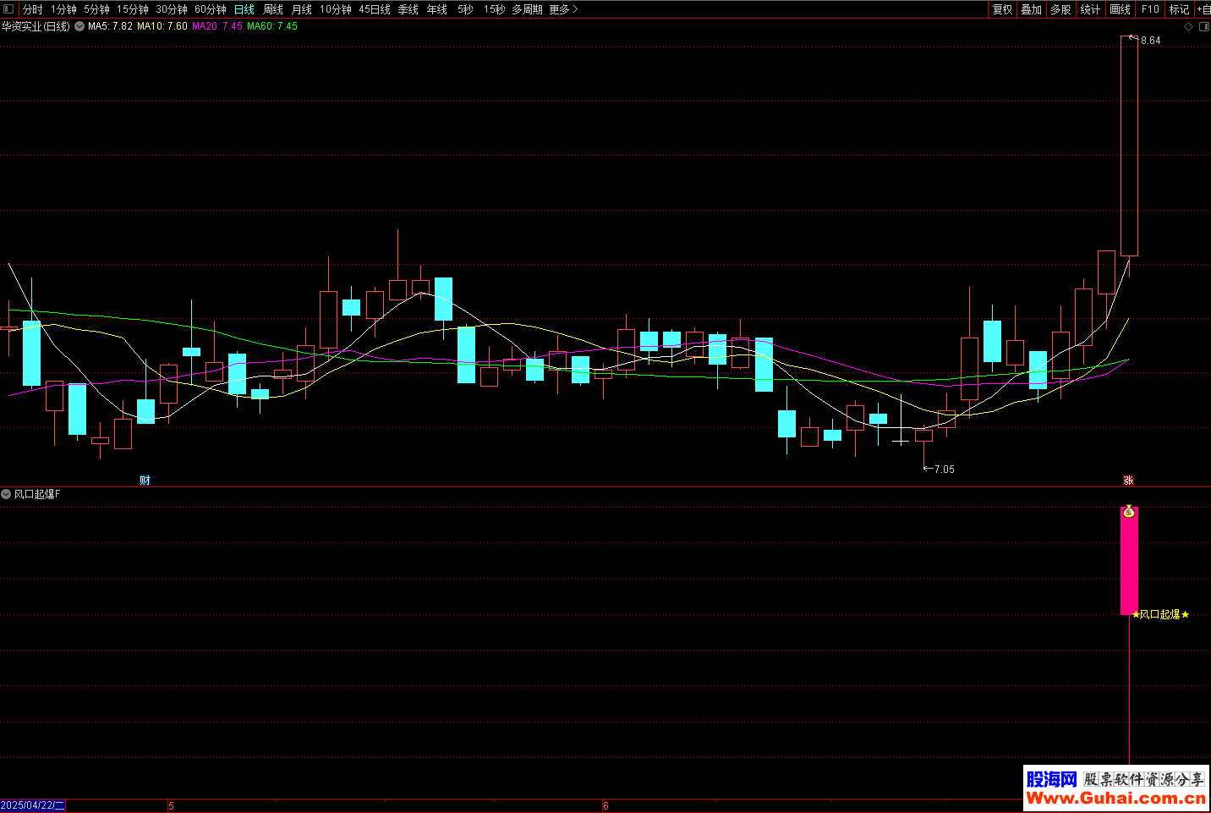Select the 5秒 period
Viewport: 1211px width, 813px height.
coord(466,9)
